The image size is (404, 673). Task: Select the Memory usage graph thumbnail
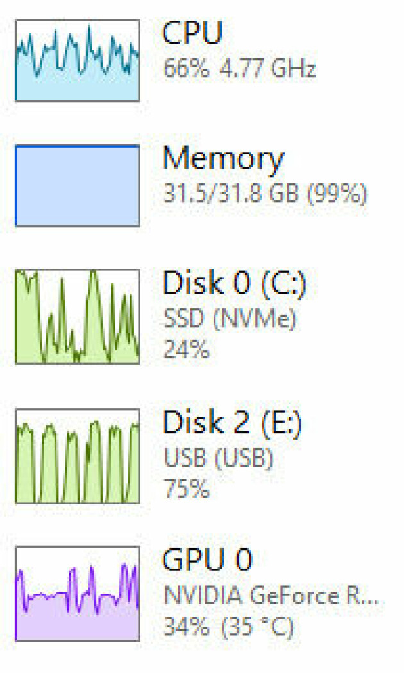coord(78,185)
